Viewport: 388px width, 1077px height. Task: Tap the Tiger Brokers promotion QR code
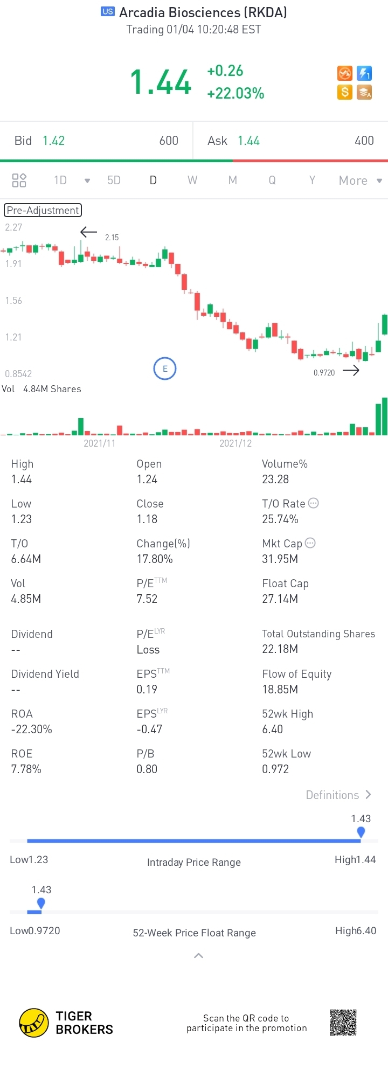(343, 1023)
